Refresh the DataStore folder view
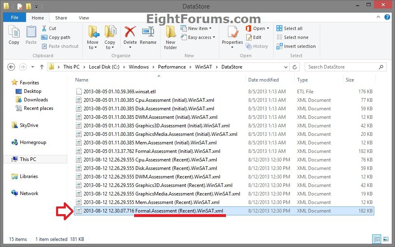The image size is (395, 247). [295, 67]
